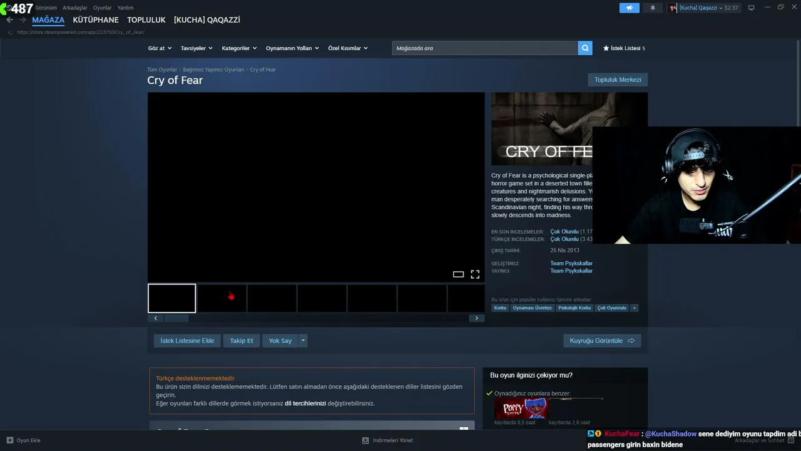Image resolution: width=801 pixels, height=451 pixels.
Task: Open the Topluluk Merkezi button
Action: 618,80
